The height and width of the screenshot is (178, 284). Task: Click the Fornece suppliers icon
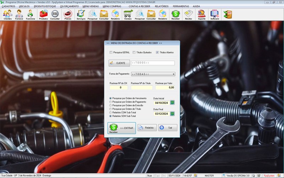click(19, 14)
